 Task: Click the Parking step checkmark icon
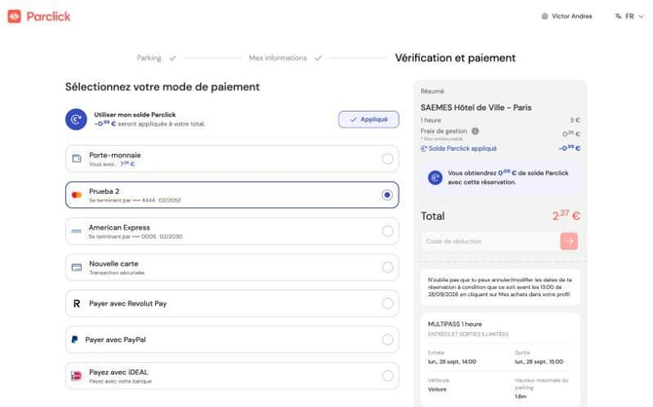[x=173, y=57]
